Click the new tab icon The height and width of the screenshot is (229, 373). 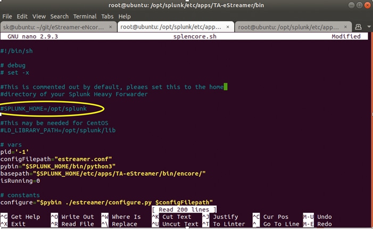tap(358, 27)
